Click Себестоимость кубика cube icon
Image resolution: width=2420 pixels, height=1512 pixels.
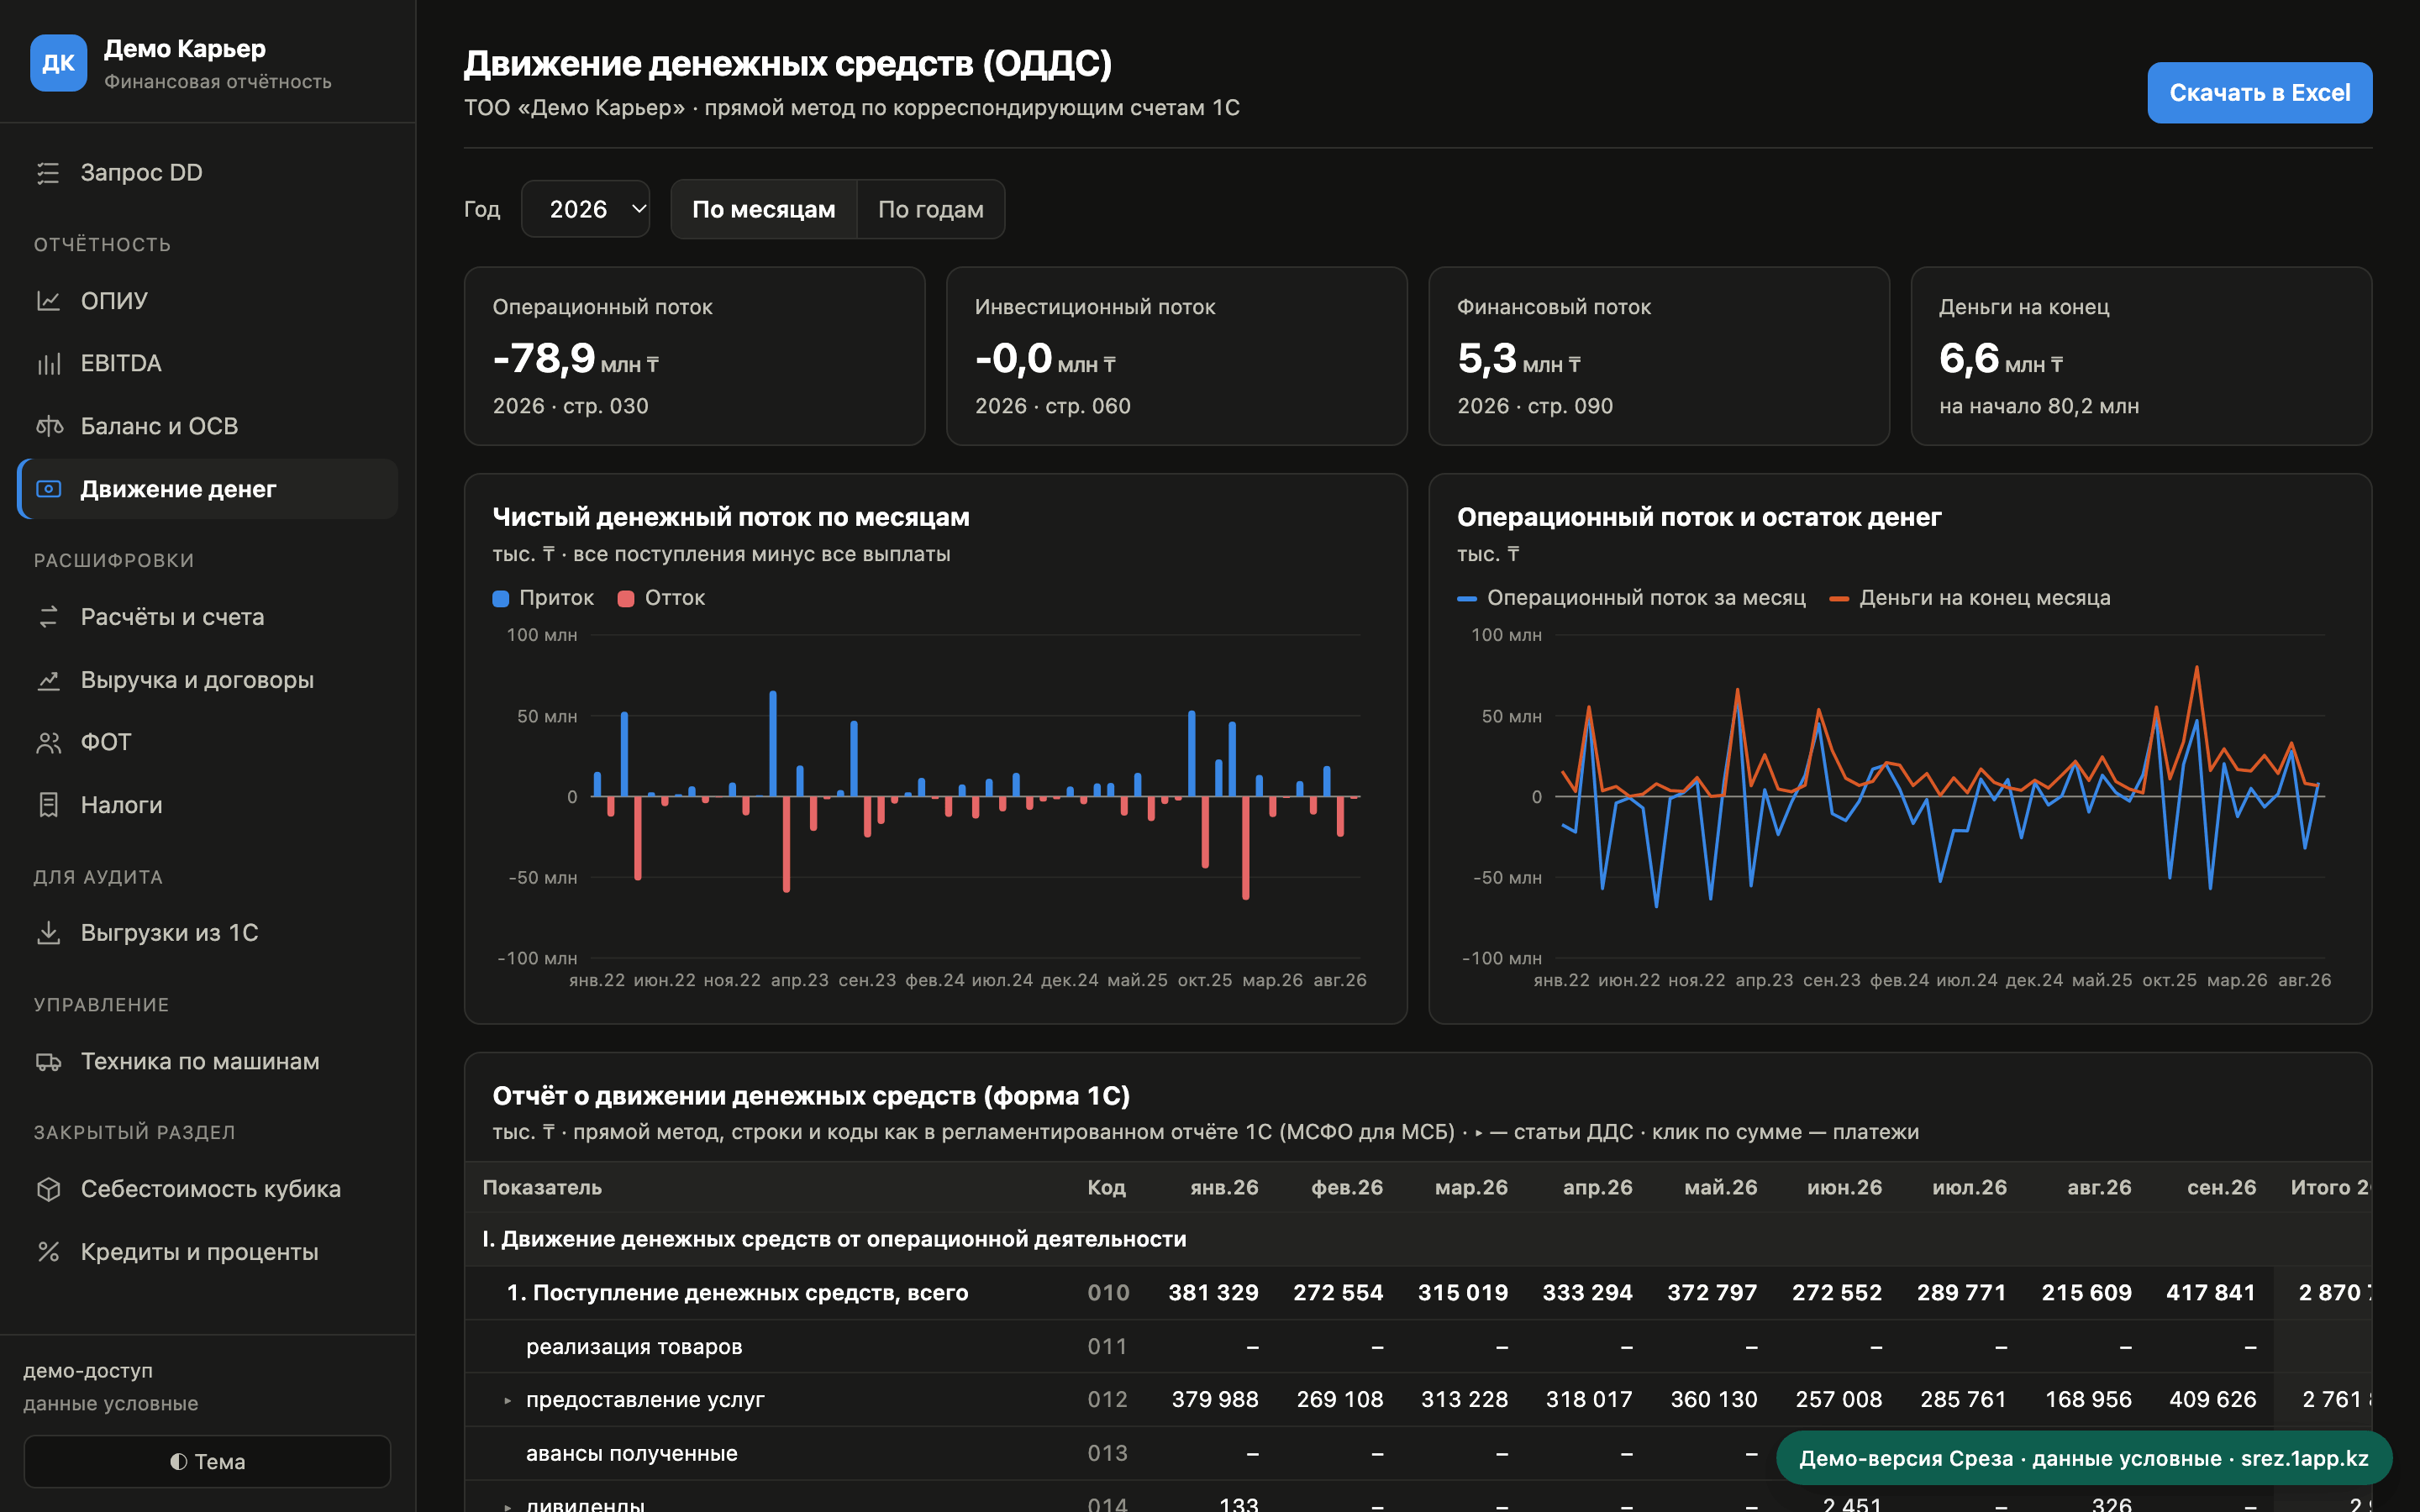[48, 1189]
